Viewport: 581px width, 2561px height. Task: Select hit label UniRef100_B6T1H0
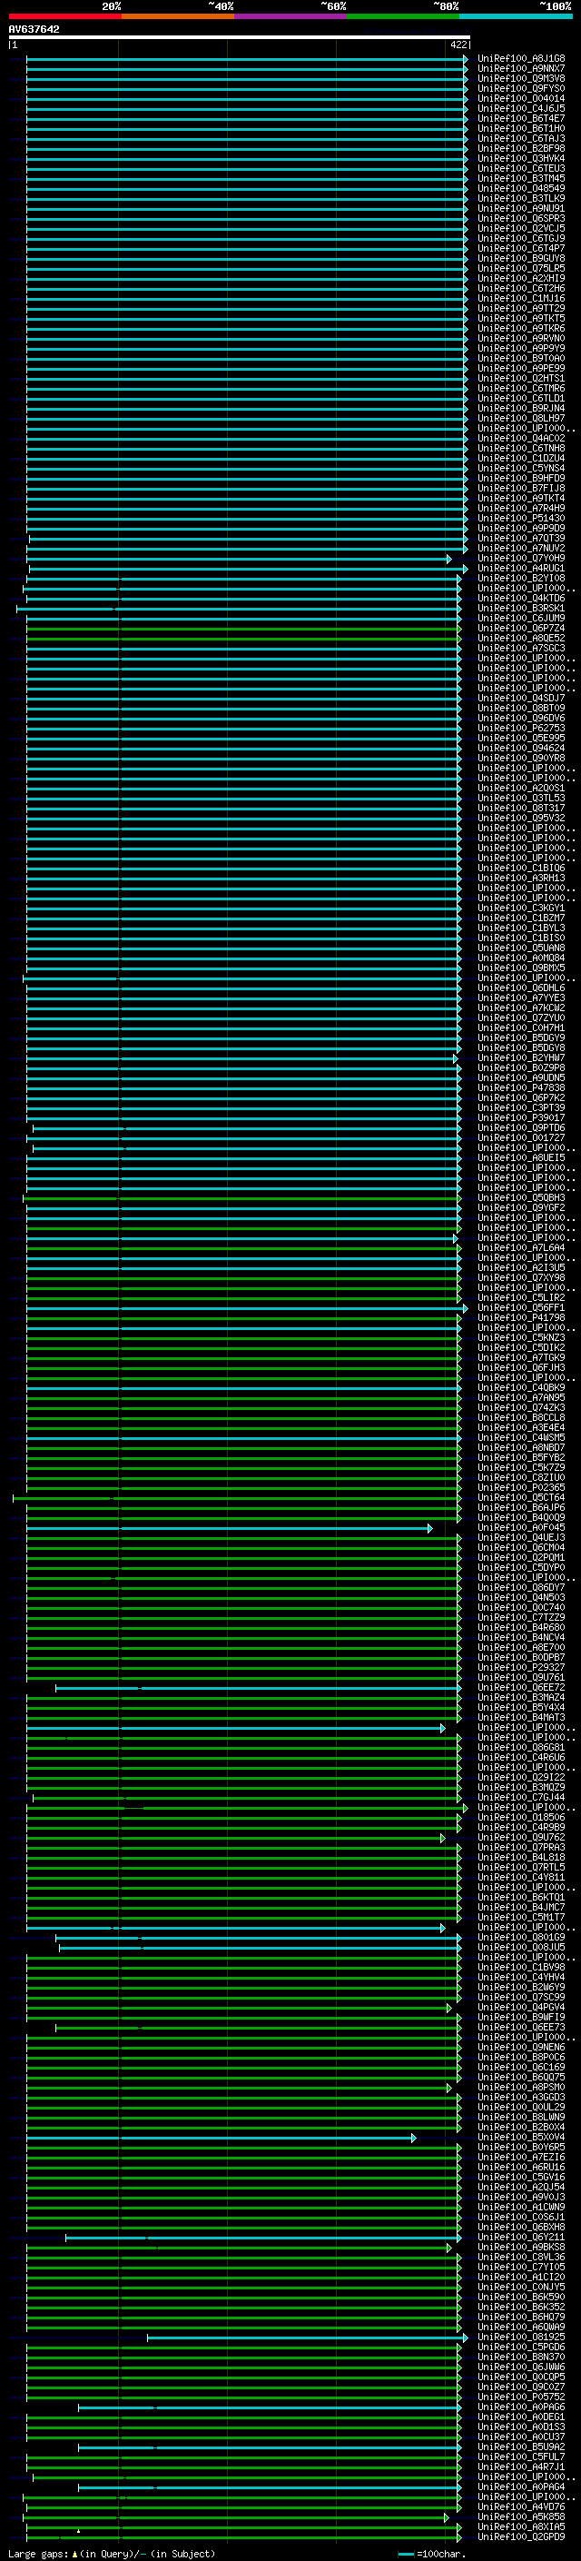521,128
